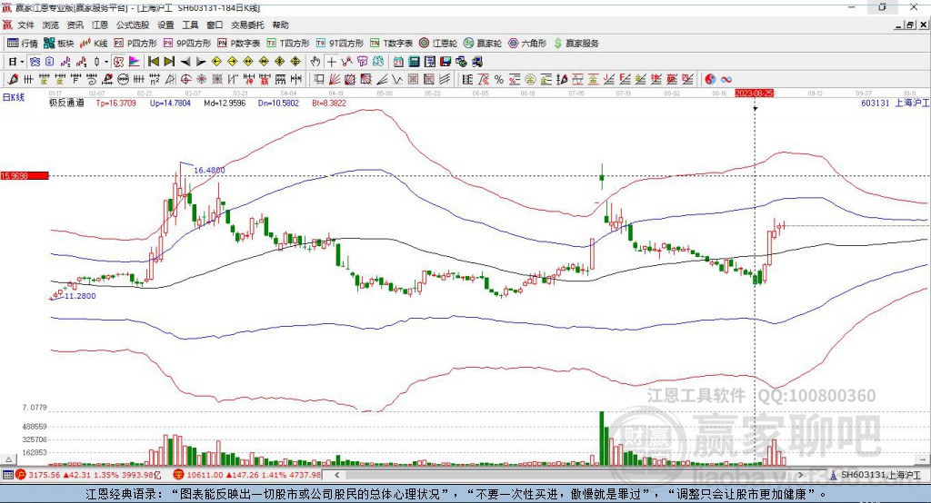Jump to first bar with green start arrow
The height and width of the screenshot is (503, 931).
click(x=153, y=62)
